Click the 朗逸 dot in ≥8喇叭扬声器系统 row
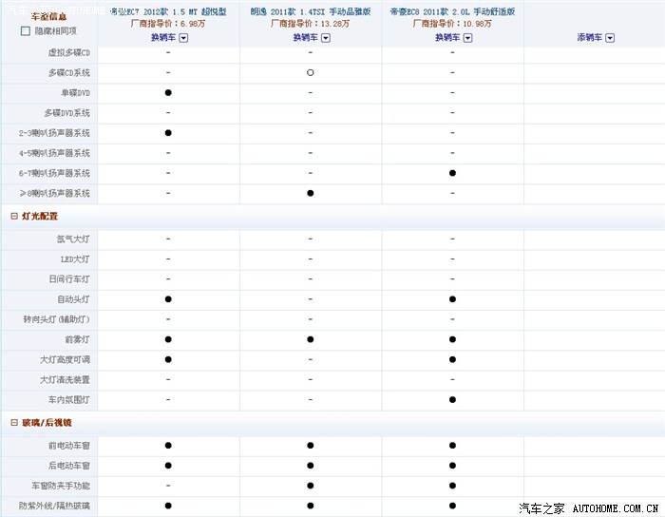 tap(311, 193)
